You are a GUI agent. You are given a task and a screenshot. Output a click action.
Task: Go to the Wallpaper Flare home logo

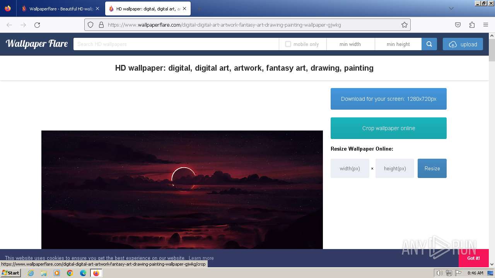pyautogui.click(x=37, y=44)
